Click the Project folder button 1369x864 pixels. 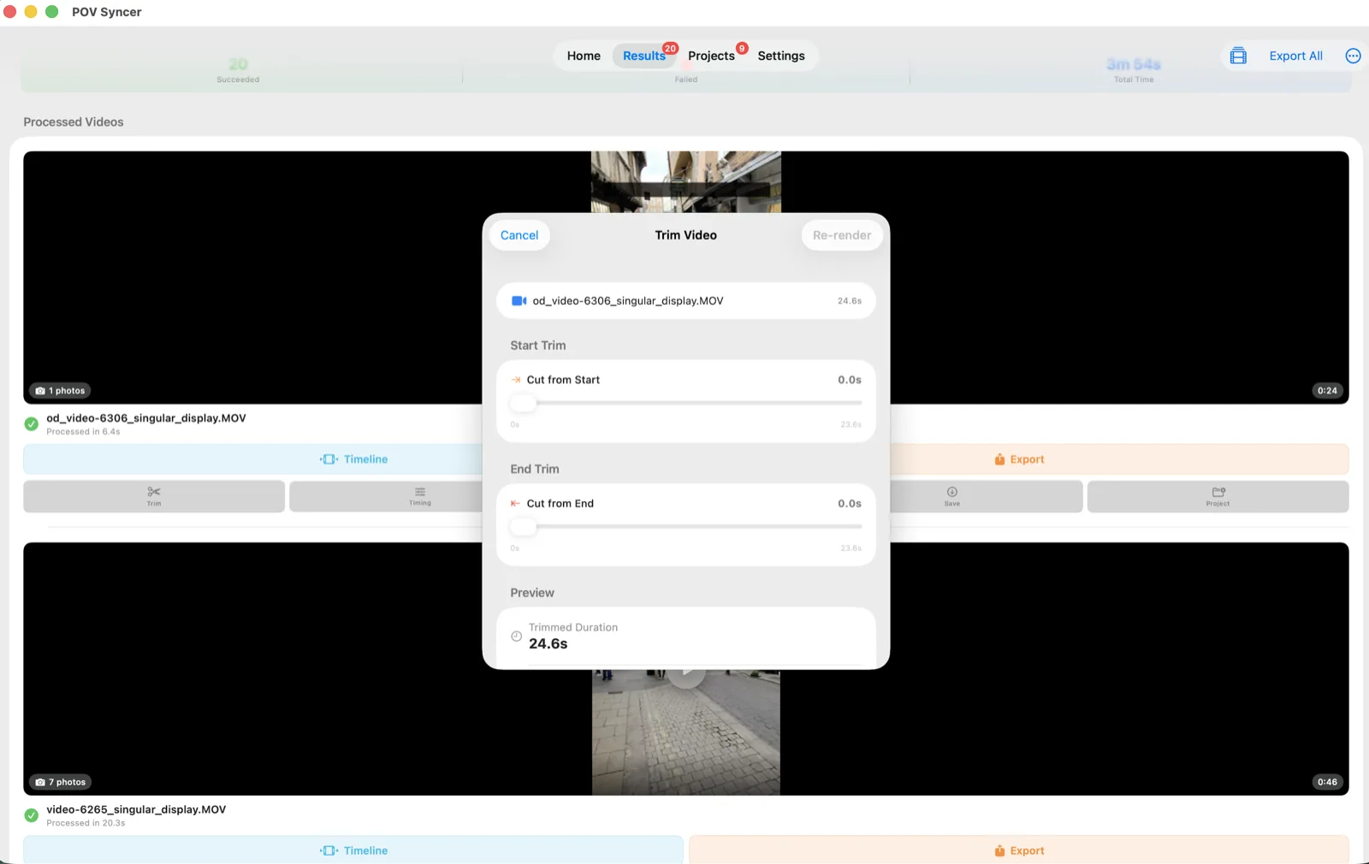tap(1218, 496)
